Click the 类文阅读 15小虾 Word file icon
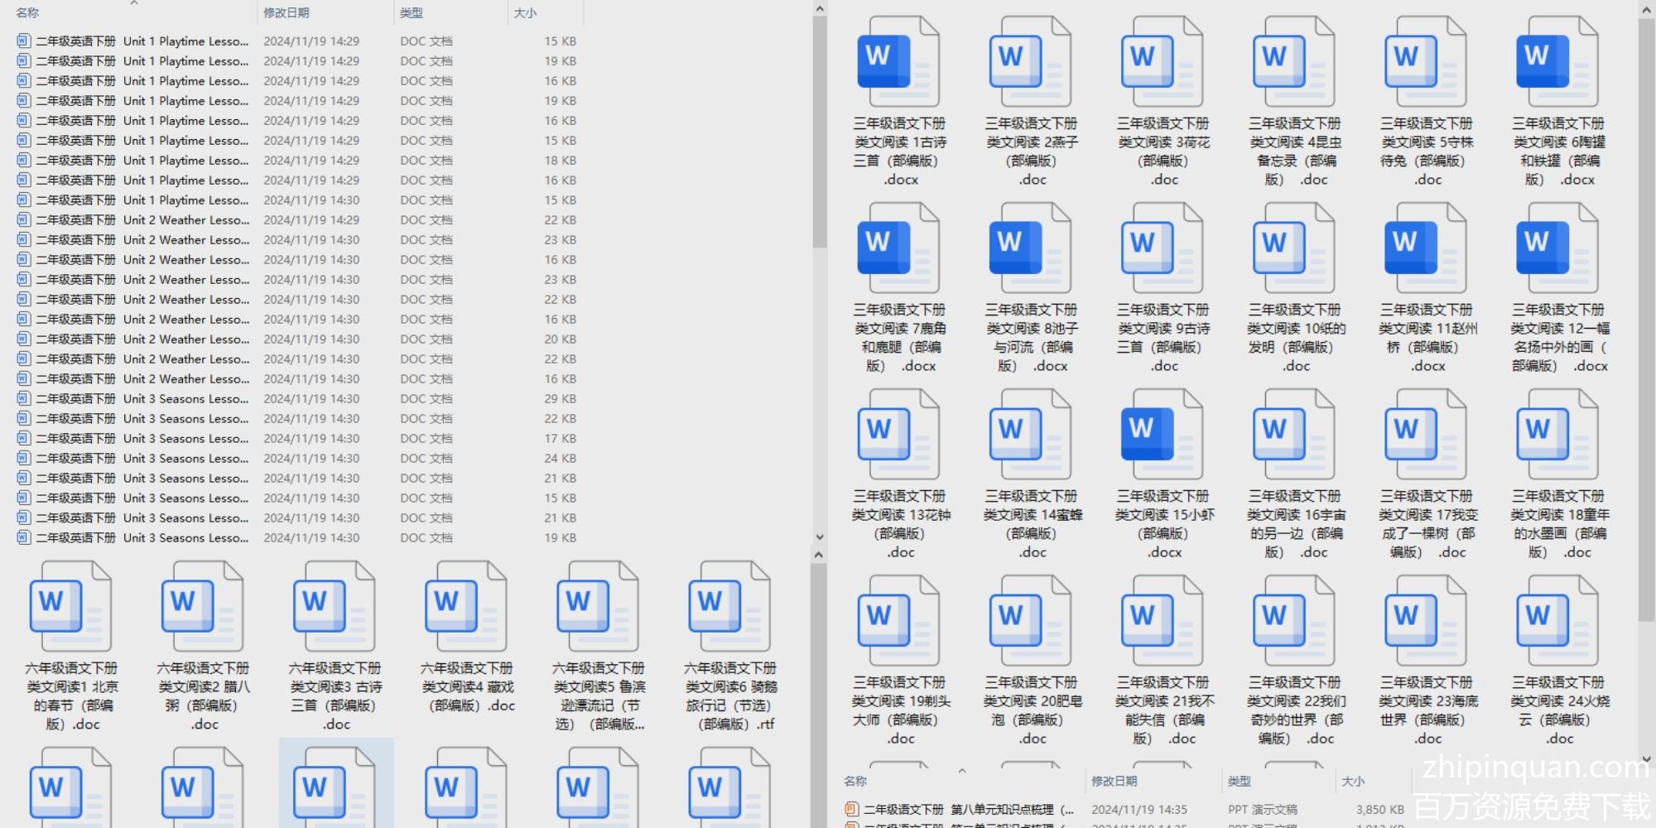The image size is (1656, 828). [1162, 435]
